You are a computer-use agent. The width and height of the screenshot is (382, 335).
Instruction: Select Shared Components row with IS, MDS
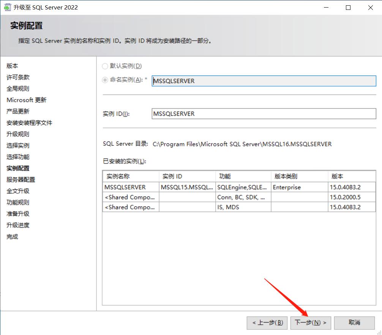pos(239,207)
